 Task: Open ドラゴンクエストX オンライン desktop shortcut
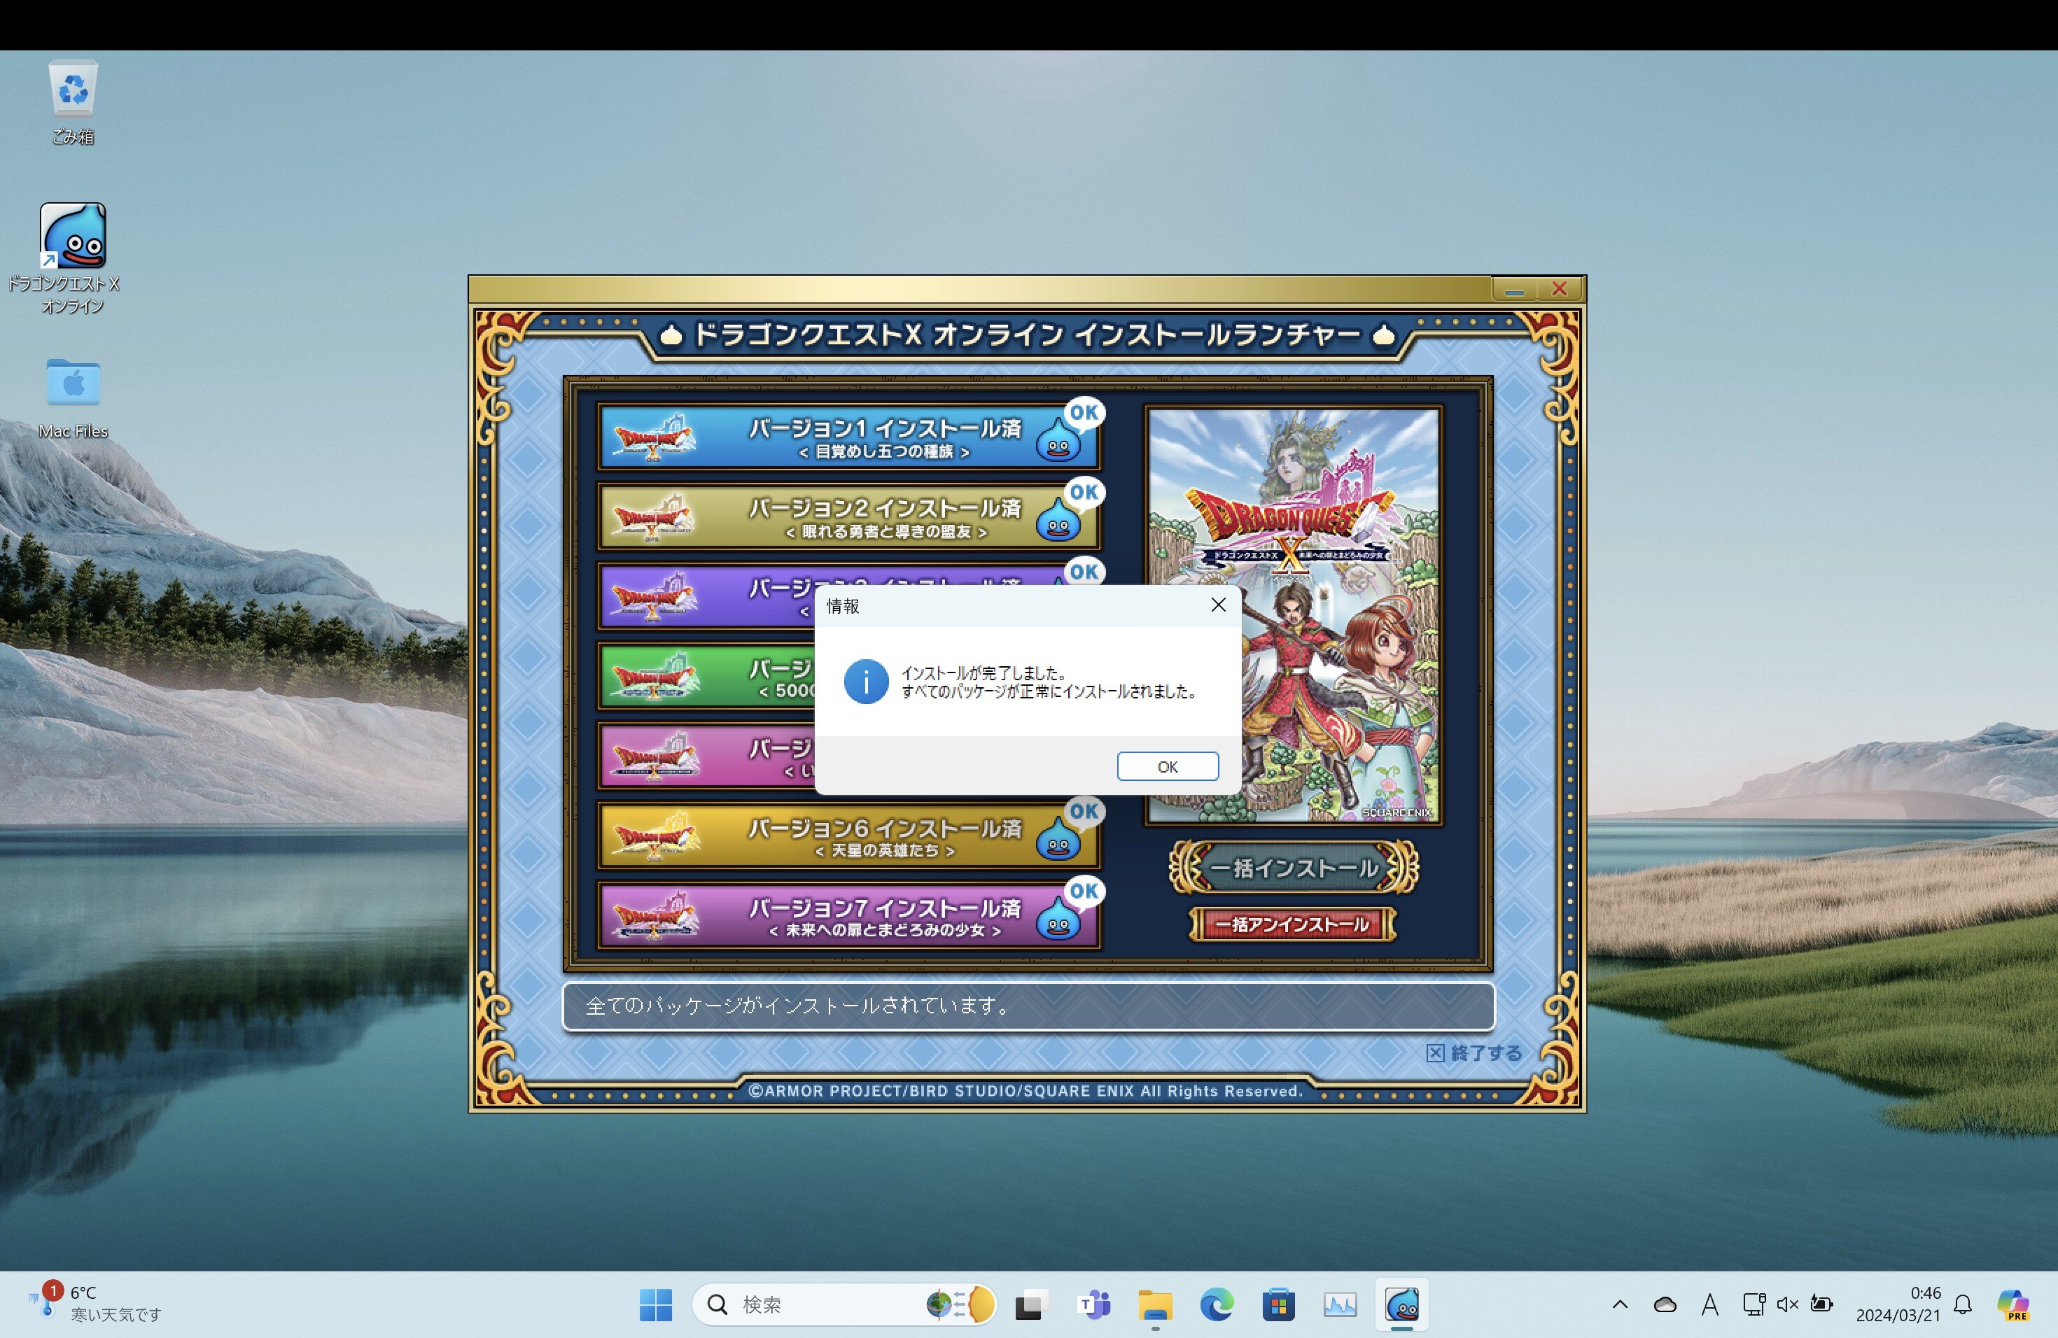coord(73,258)
